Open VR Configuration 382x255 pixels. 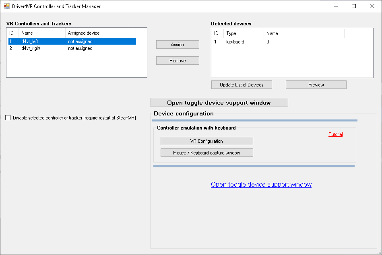pyautogui.click(x=206, y=141)
